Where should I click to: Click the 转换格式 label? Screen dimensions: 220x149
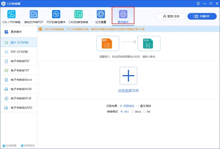113,112
